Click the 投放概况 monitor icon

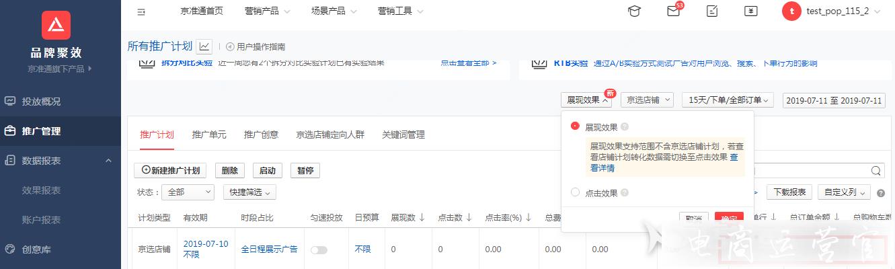pyautogui.click(x=10, y=102)
